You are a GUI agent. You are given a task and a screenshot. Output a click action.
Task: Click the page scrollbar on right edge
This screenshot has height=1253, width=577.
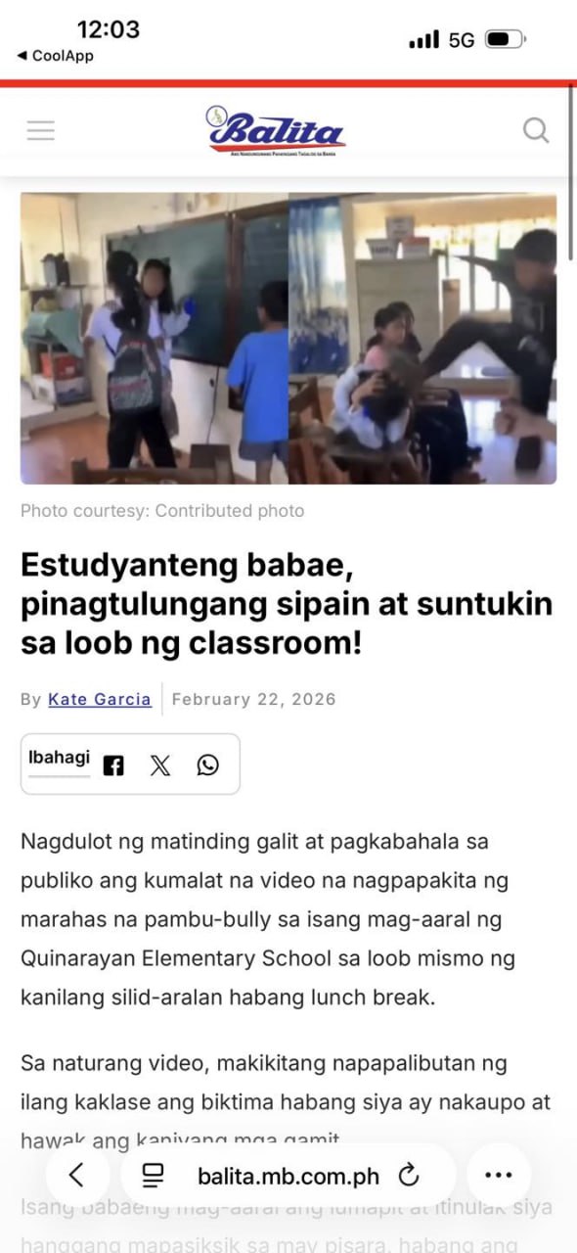(x=571, y=174)
